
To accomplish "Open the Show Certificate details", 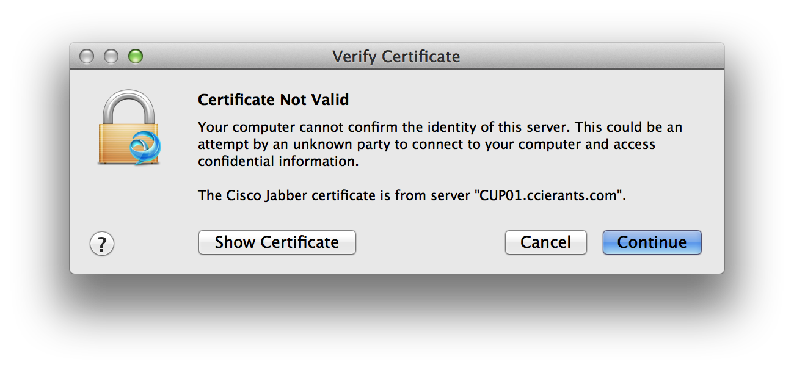I will click(277, 242).
